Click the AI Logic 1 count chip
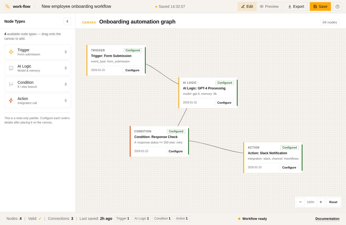This screenshot has height=225, width=346. (142, 219)
